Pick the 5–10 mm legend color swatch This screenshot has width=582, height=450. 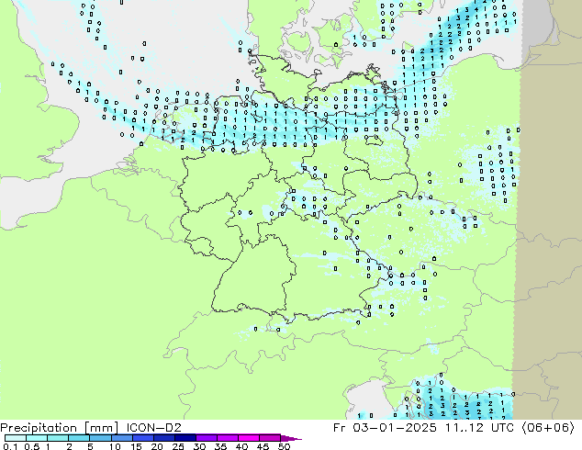[100, 438]
